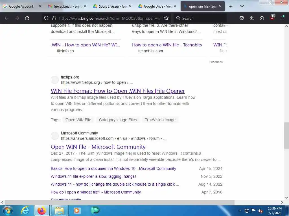Image resolution: width=289 pixels, height=216 pixels.
Task: Close the Google Account tab
Action: tap(40, 6)
